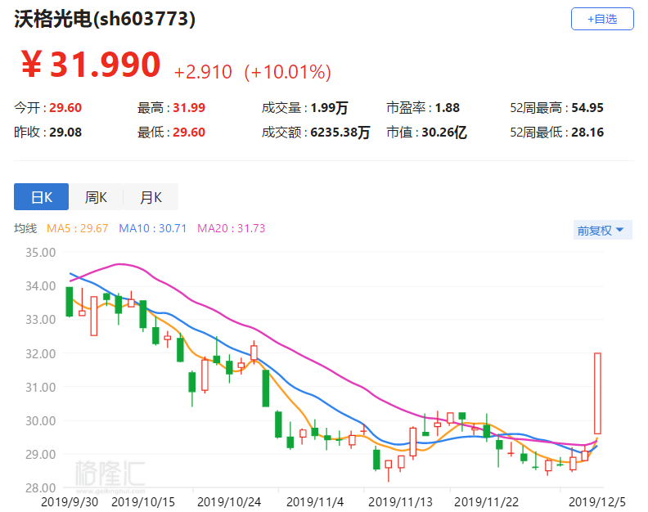This screenshot has width=648, height=512.
Task: Click the 市值 market cap 30.26亿
Action: coord(443,132)
